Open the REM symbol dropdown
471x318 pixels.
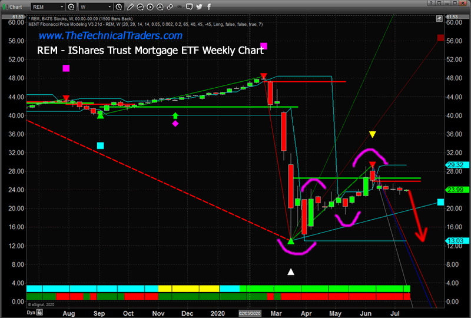click(x=48, y=7)
